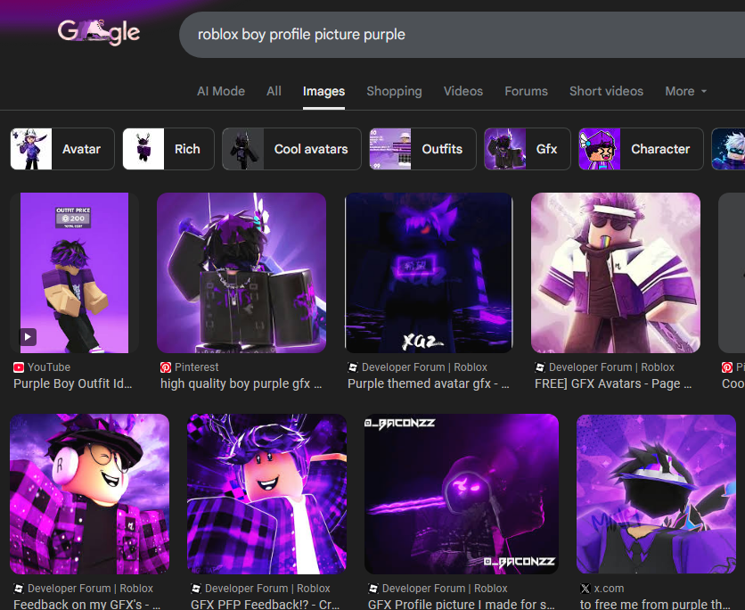
Task: Filter by the Gfx chip
Action: 527,149
